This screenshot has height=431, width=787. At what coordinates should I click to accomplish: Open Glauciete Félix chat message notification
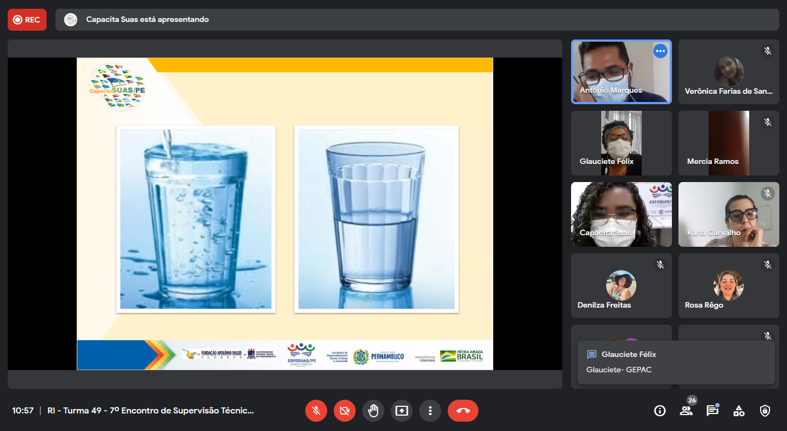(x=676, y=362)
